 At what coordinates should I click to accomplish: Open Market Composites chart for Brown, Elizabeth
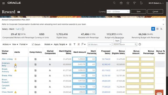coord(50,81)
